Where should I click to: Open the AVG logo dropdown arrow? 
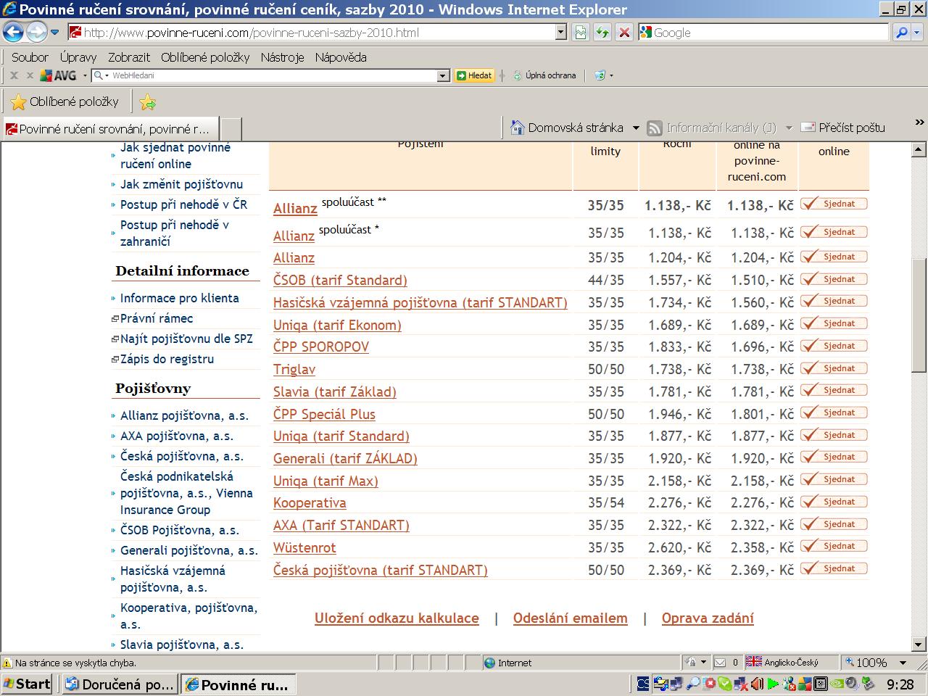tap(84, 75)
